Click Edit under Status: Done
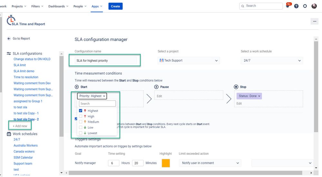322x177 pixels. 239,104
